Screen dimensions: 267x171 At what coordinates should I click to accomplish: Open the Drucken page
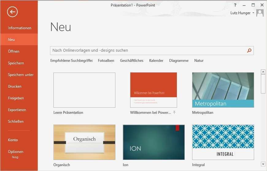click(x=19, y=86)
